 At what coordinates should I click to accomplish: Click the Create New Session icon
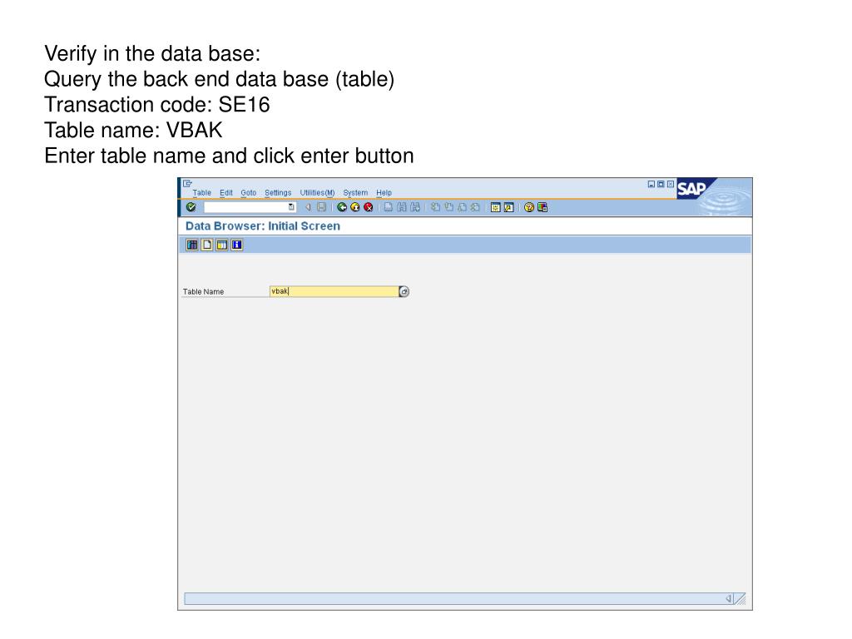click(495, 207)
